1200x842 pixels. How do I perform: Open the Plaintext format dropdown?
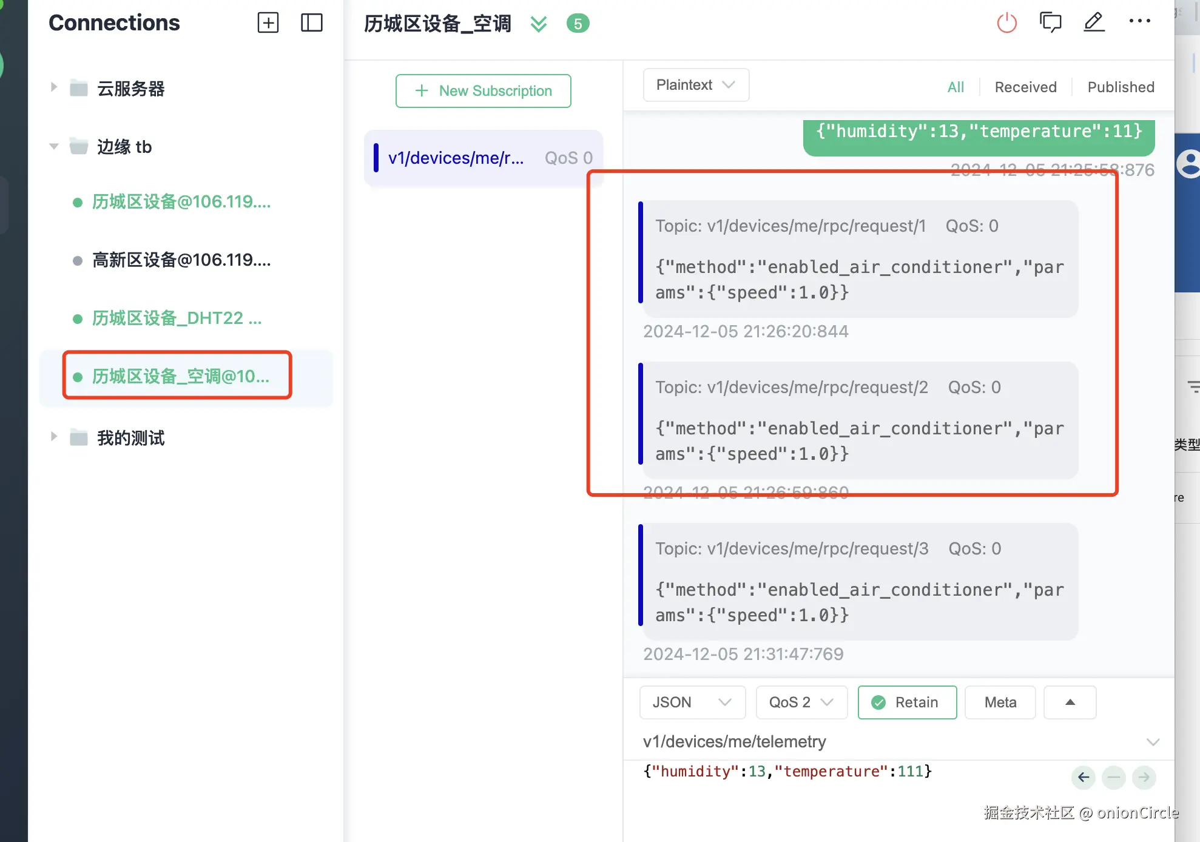[695, 85]
